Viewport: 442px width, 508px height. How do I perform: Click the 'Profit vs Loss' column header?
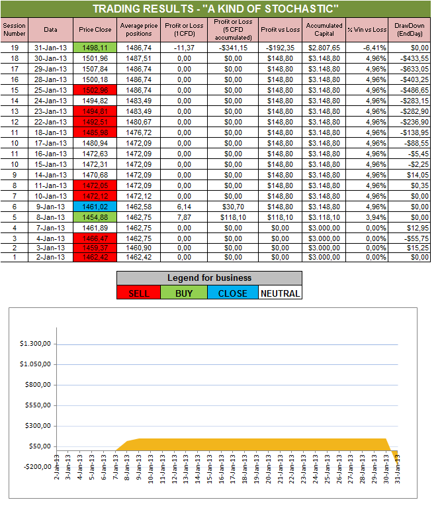tap(280, 30)
